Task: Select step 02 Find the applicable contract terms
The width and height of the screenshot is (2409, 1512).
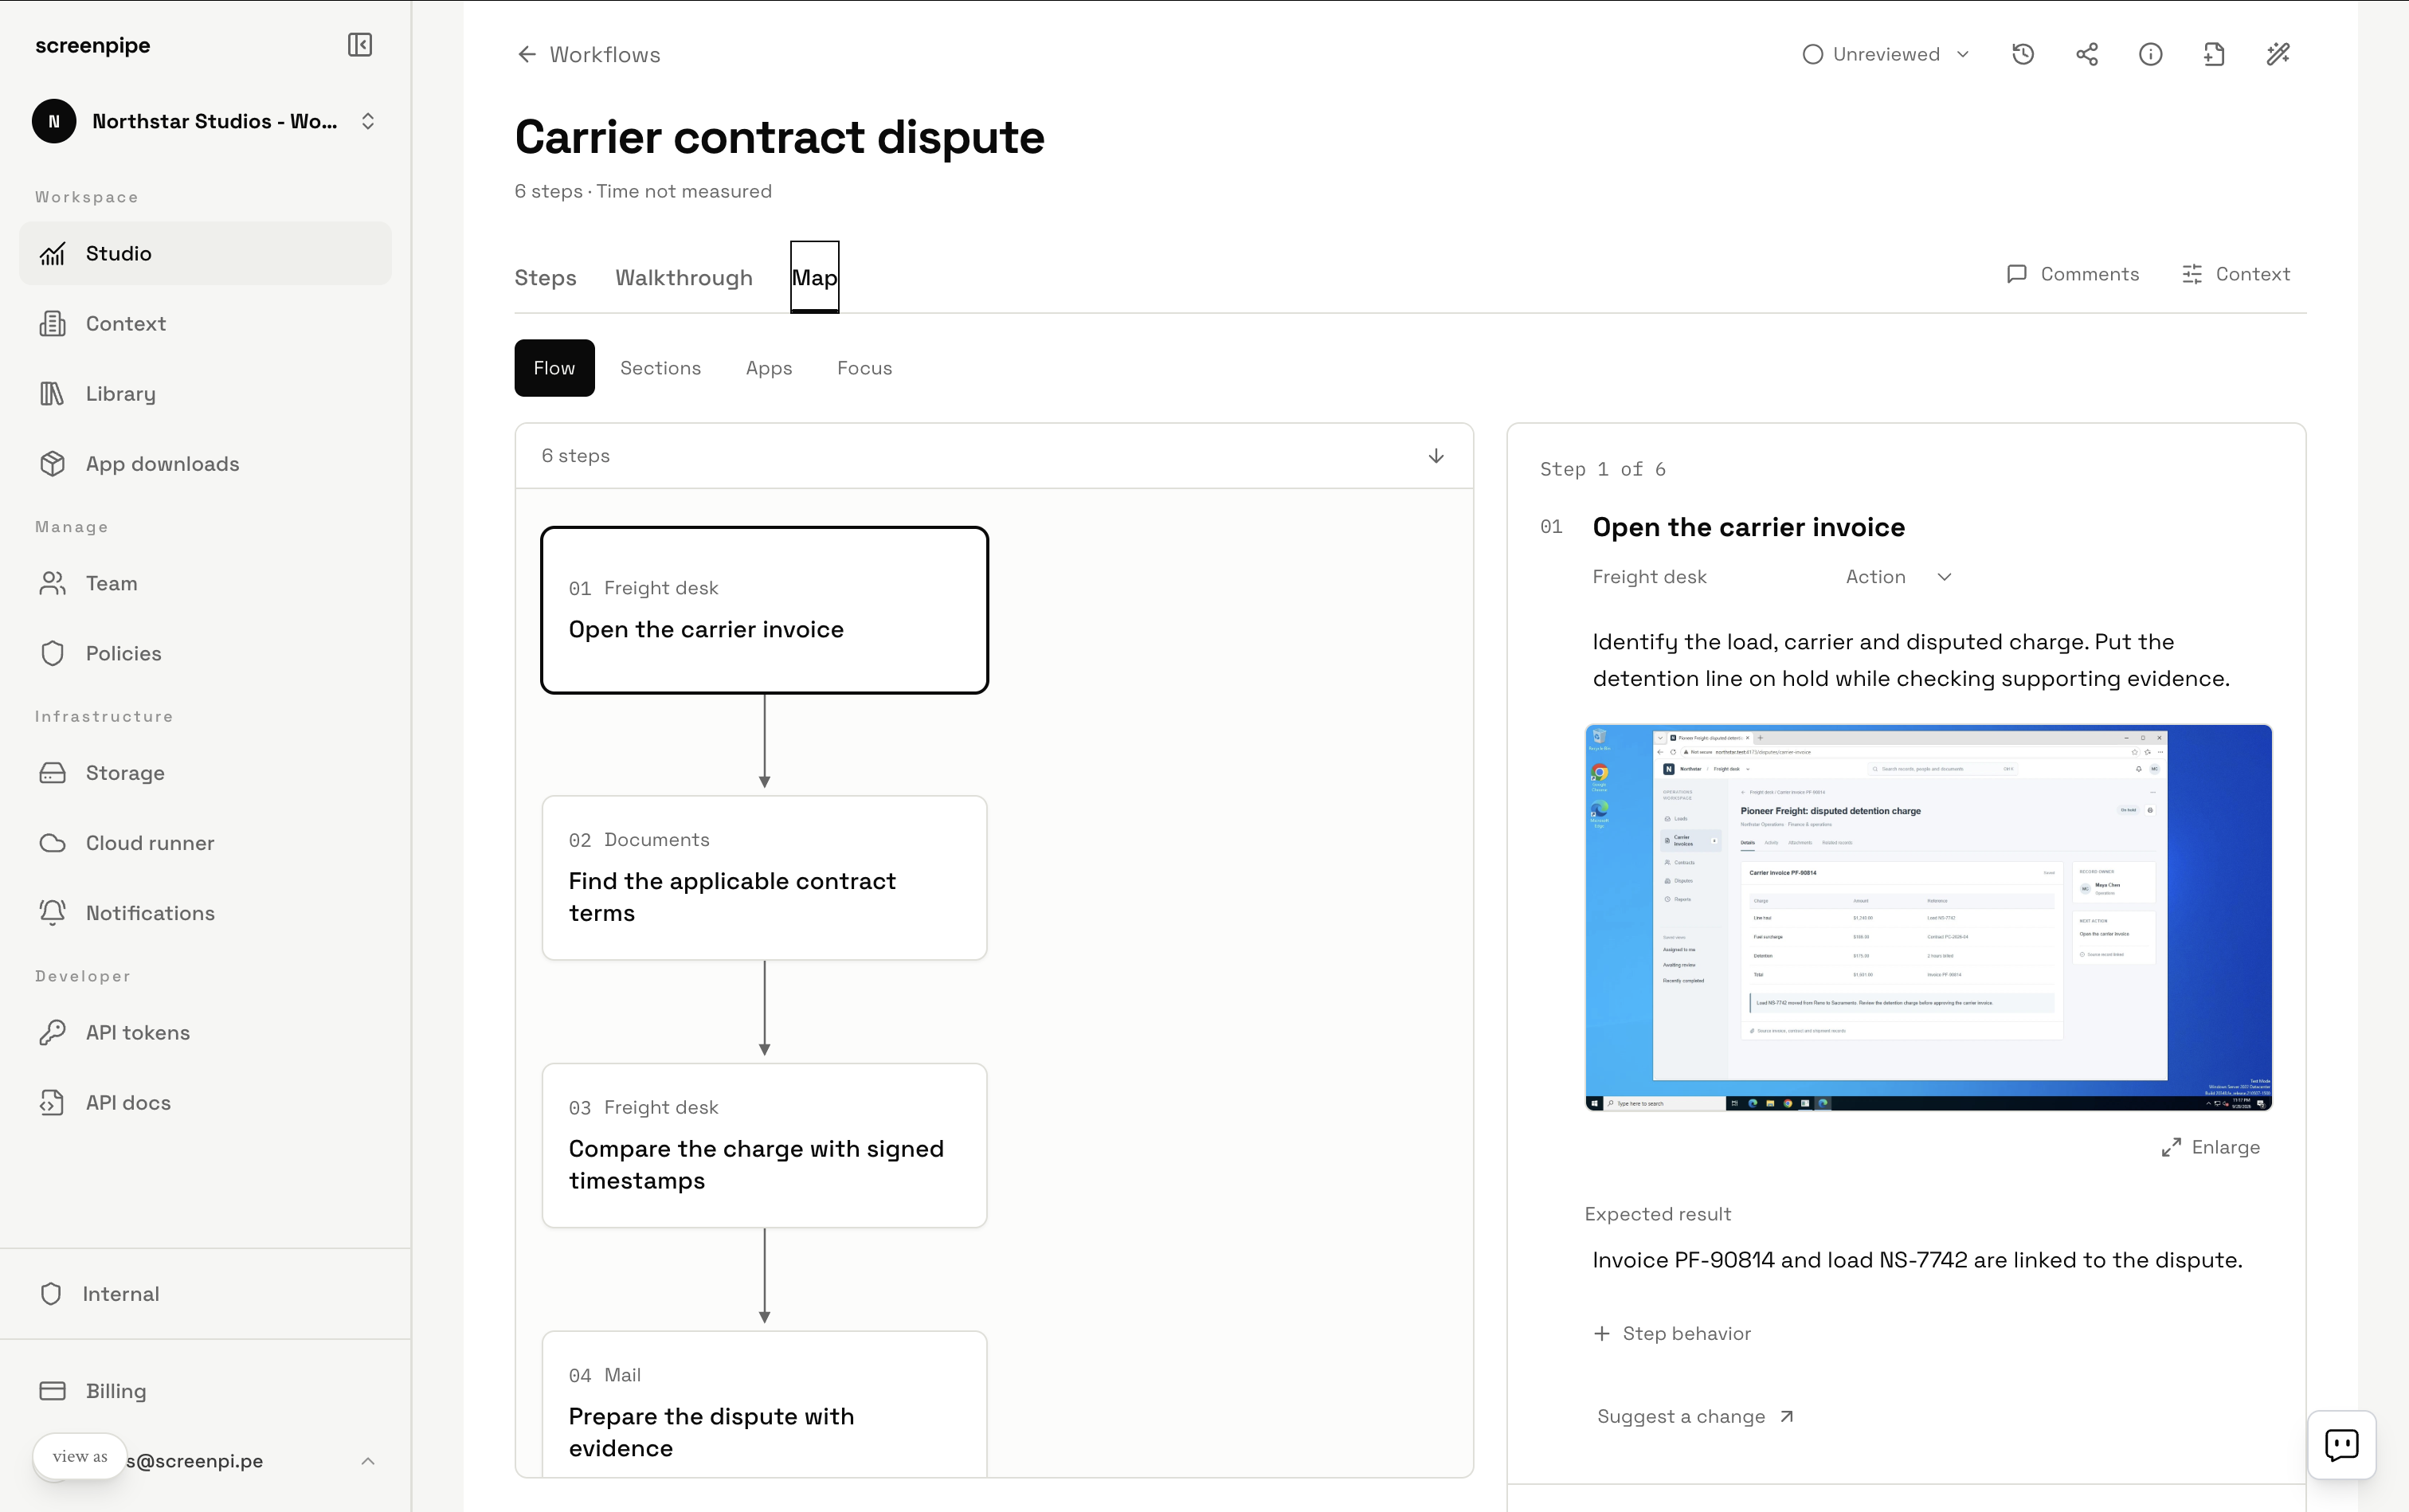Action: [x=764, y=878]
